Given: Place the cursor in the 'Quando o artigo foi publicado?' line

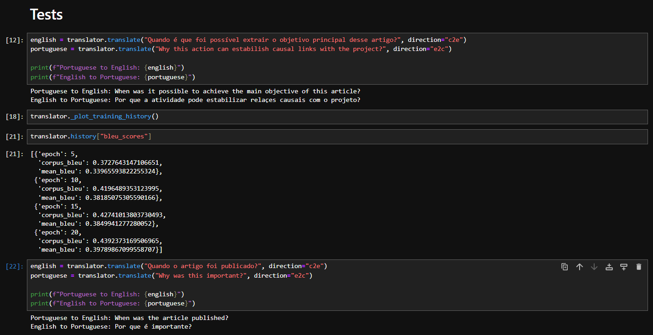Looking at the screenshot, I should (179, 266).
